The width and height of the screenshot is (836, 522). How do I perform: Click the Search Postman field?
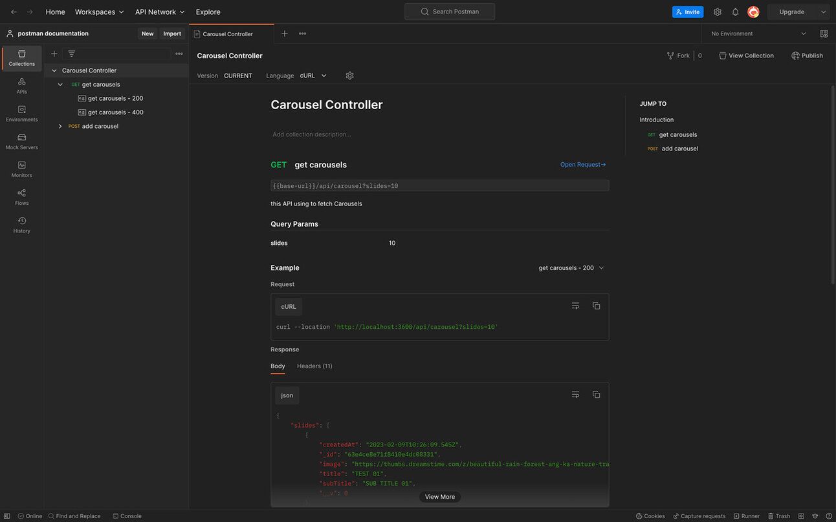coord(450,12)
